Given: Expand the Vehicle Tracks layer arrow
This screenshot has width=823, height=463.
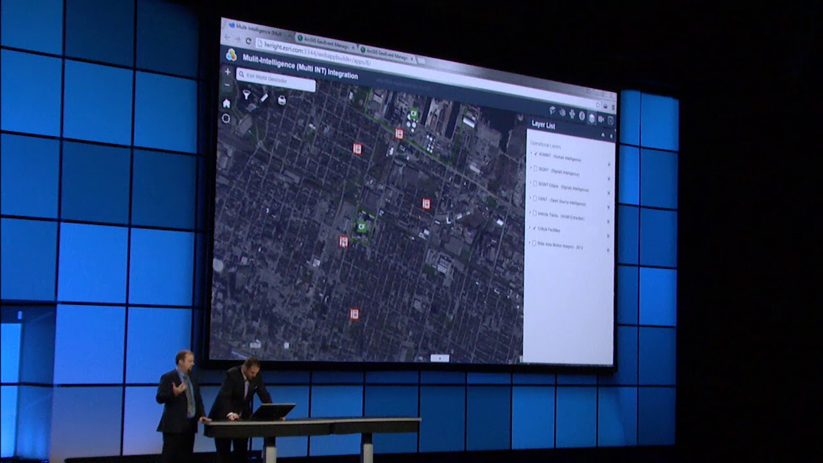Looking at the screenshot, I should [x=530, y=213].
